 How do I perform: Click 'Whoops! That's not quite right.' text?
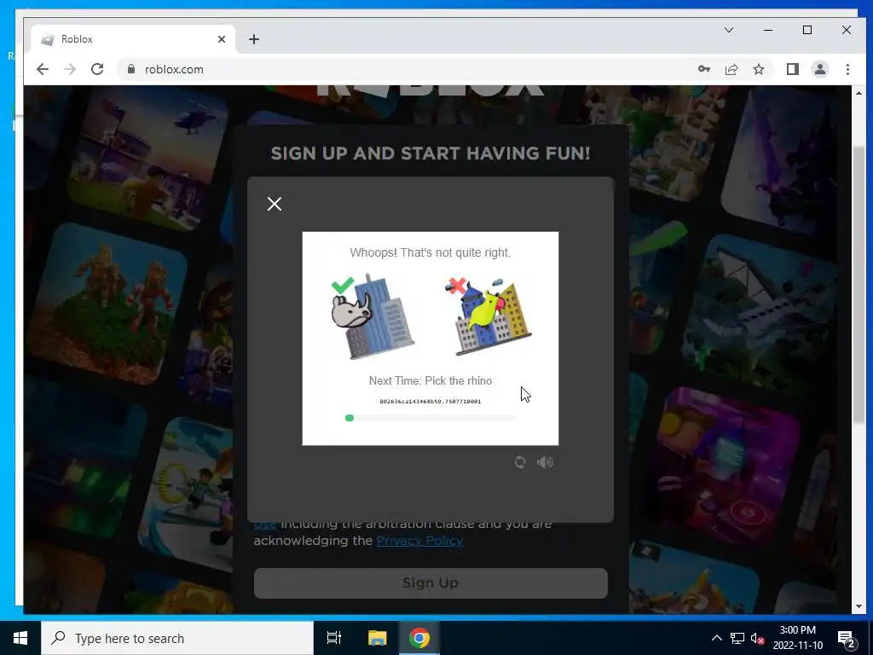(431, 252)
